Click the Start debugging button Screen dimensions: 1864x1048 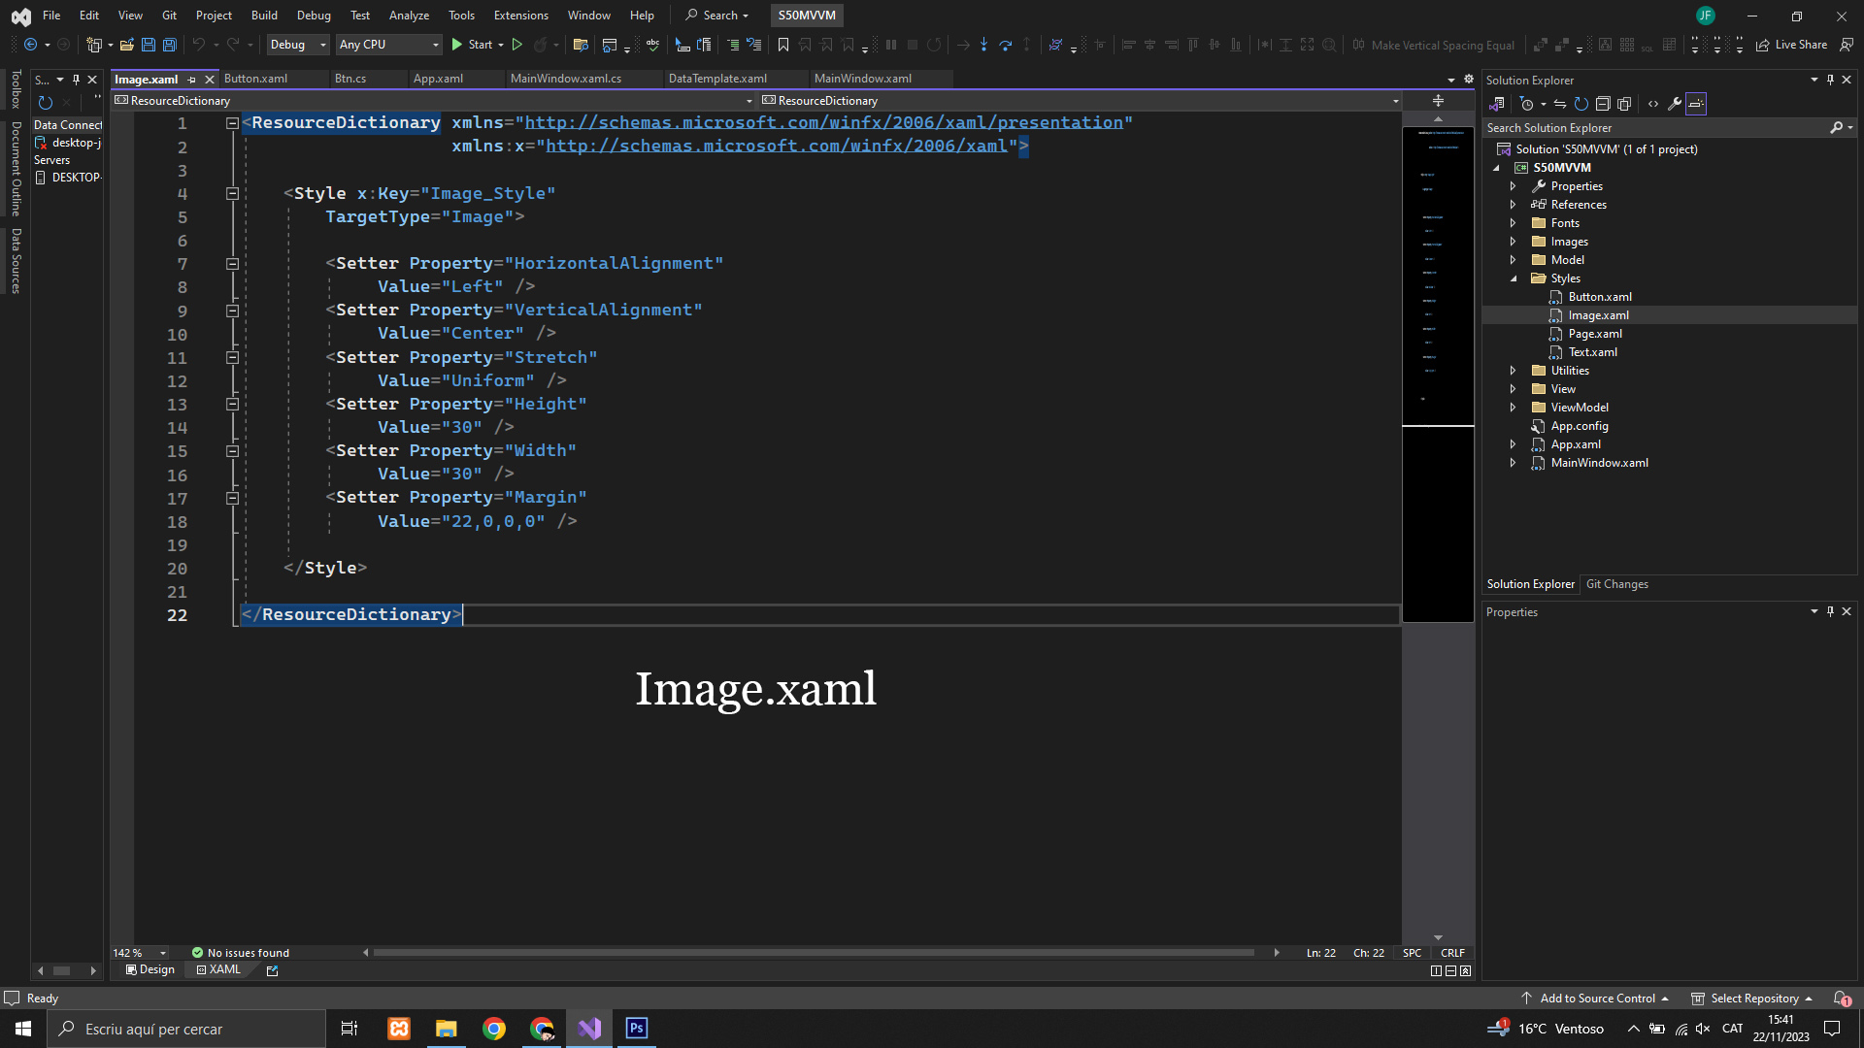[472, 45]
